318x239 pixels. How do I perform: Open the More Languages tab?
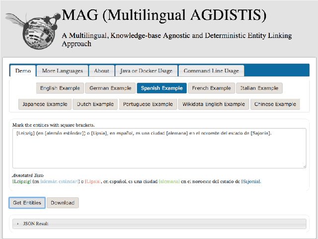click(62, 71)
